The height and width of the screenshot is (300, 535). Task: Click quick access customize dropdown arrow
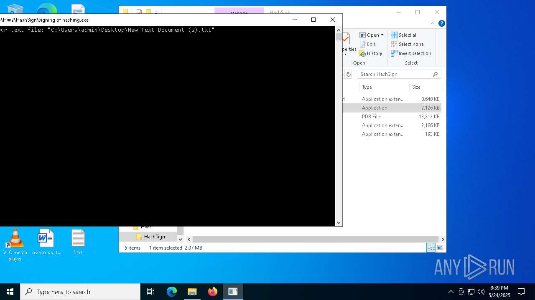coord(156,12)
